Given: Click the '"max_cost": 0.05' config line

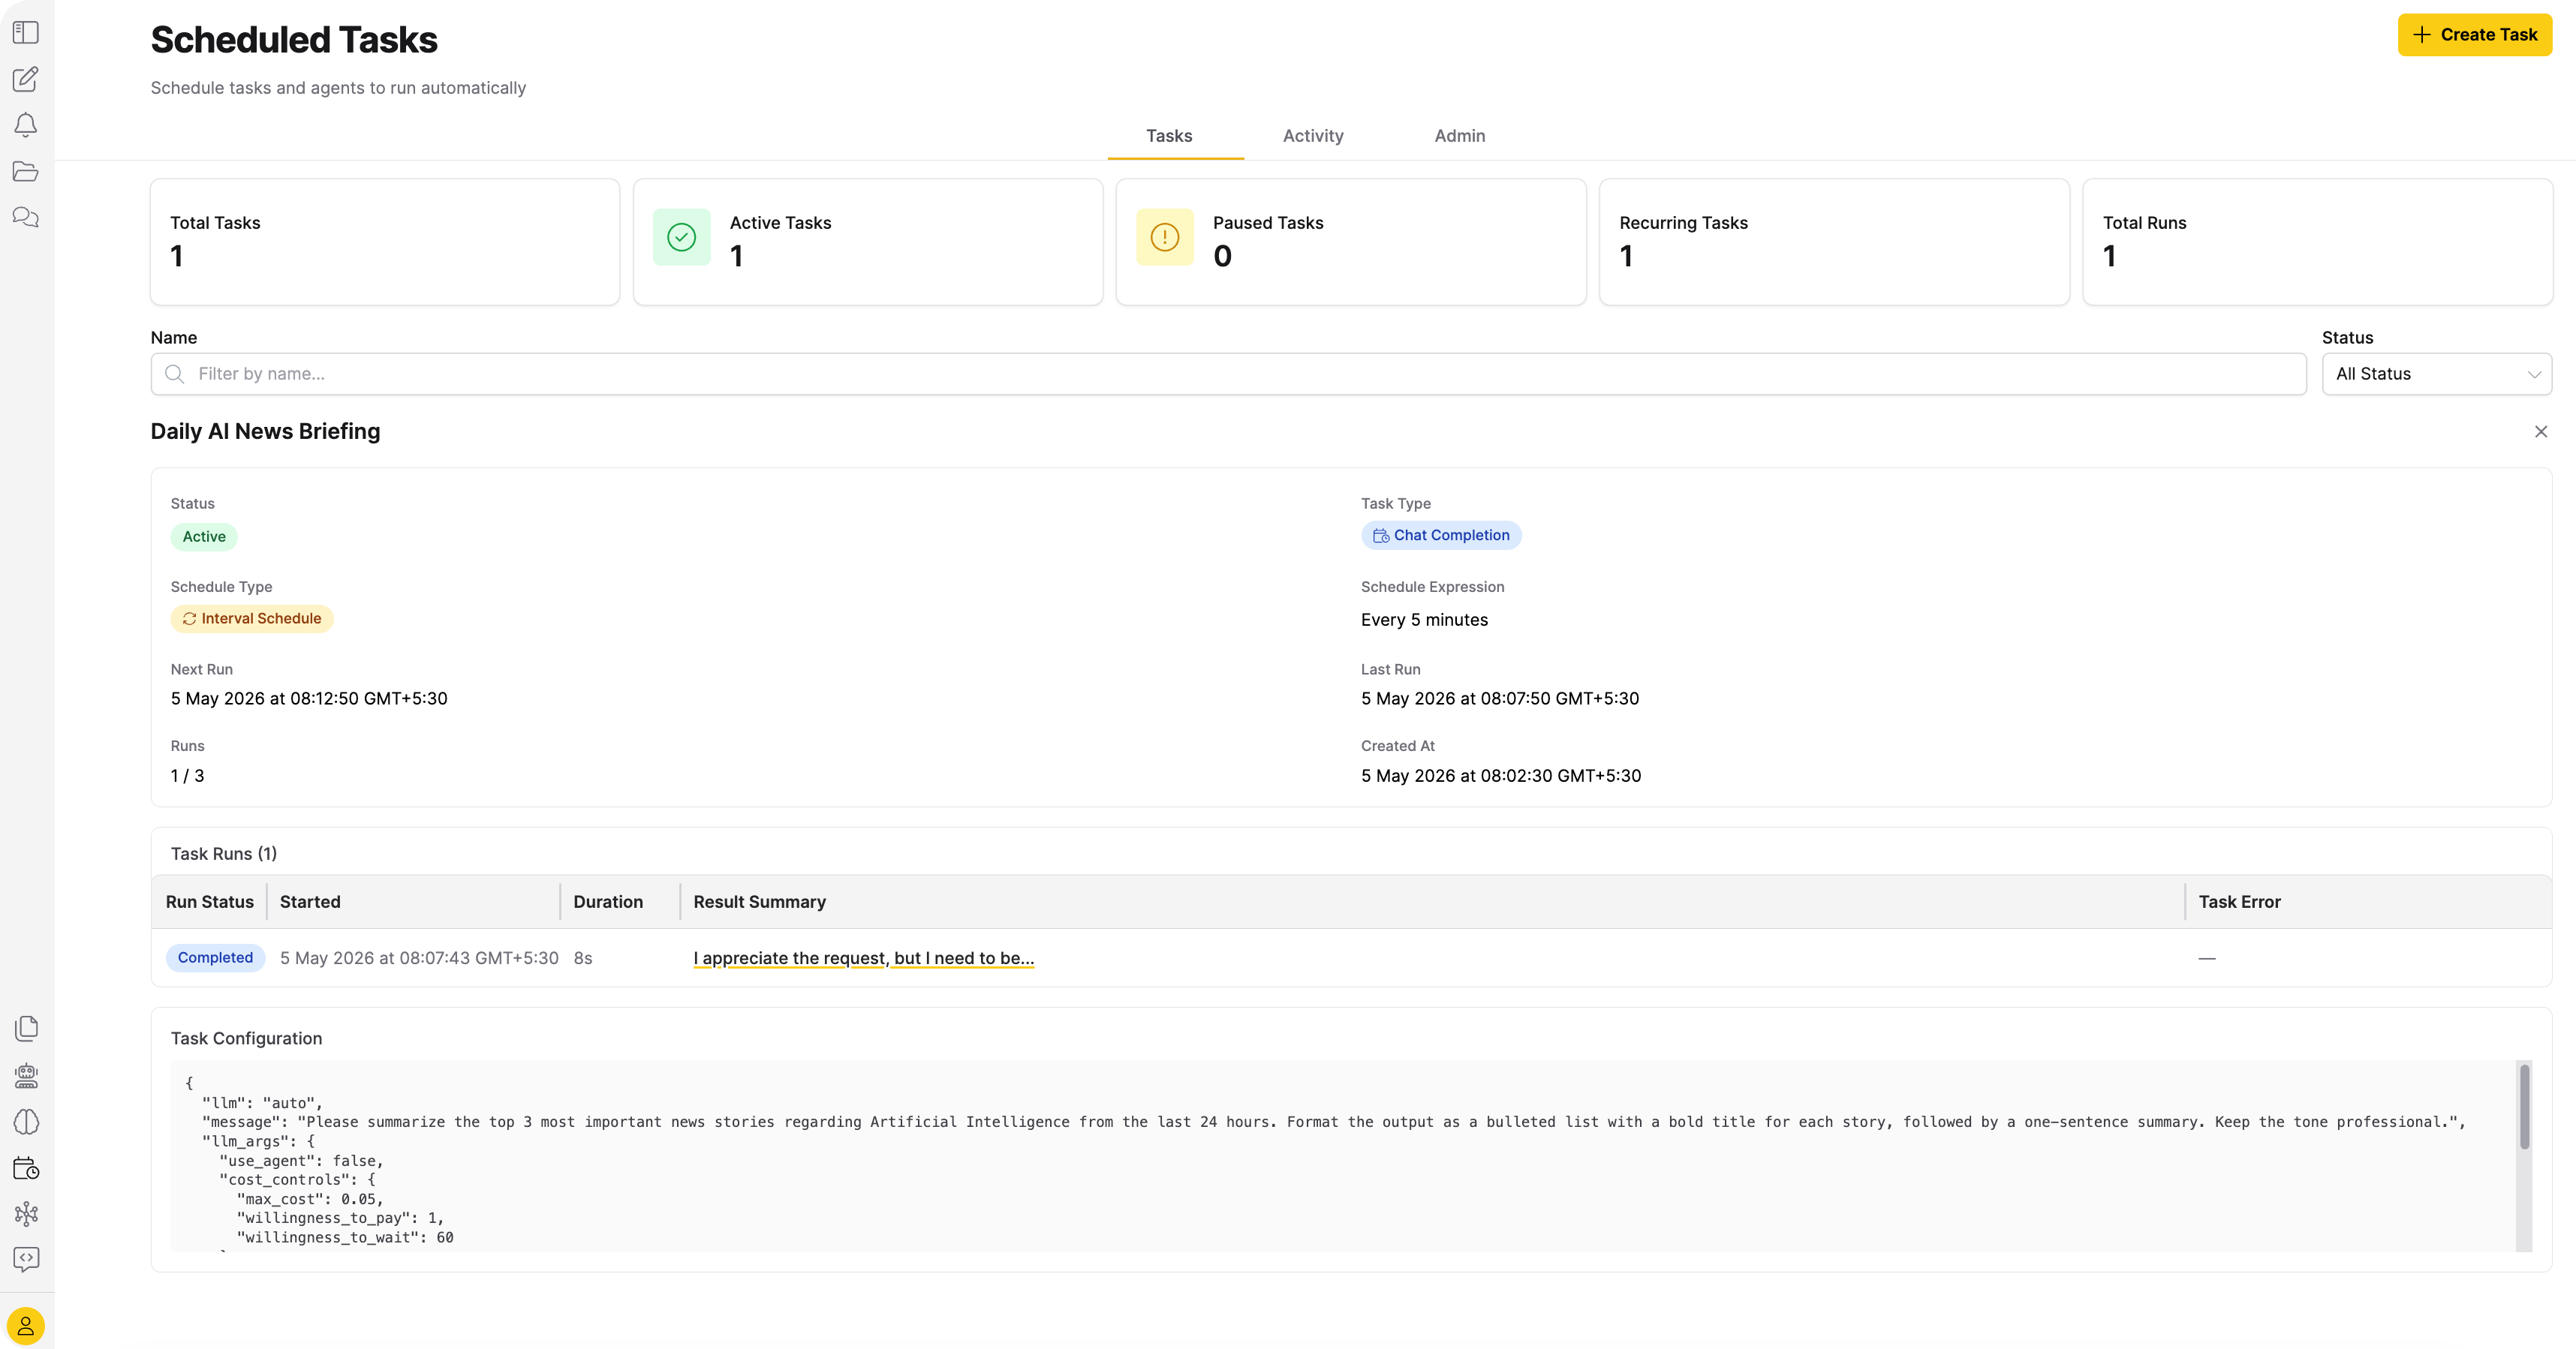Looking at the screenshot, I should click(310, 1199).
